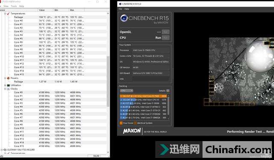Viewport: 274px width, 160px height.
Task: Open the Help menu in Cinebench
Action: coord(127,9)
